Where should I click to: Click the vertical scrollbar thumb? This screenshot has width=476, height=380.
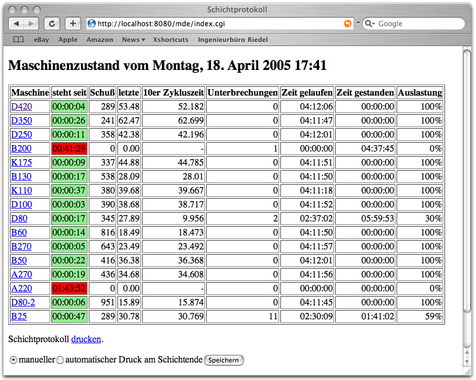pos(467,182)
